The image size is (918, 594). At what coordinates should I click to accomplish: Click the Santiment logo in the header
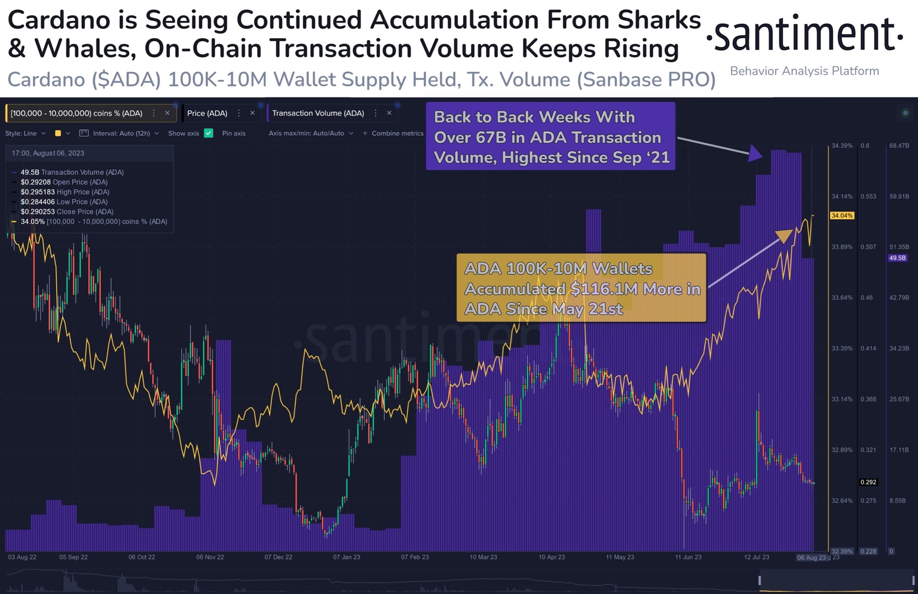tap(804, 35)
